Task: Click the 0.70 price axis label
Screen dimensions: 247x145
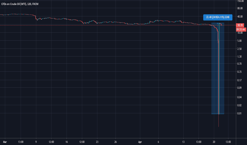Action: click(239, 64)
